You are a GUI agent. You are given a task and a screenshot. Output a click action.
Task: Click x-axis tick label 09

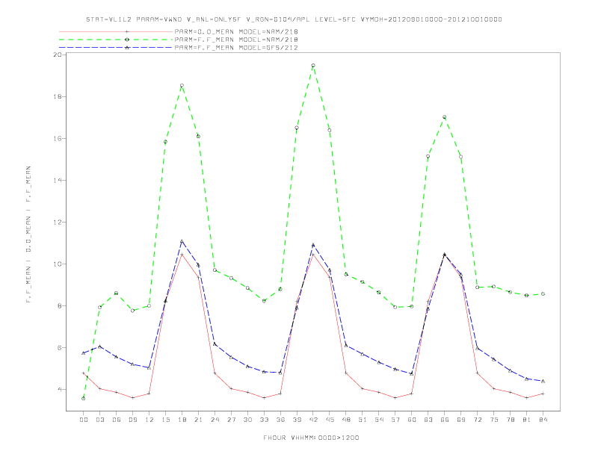coord(132,420)
